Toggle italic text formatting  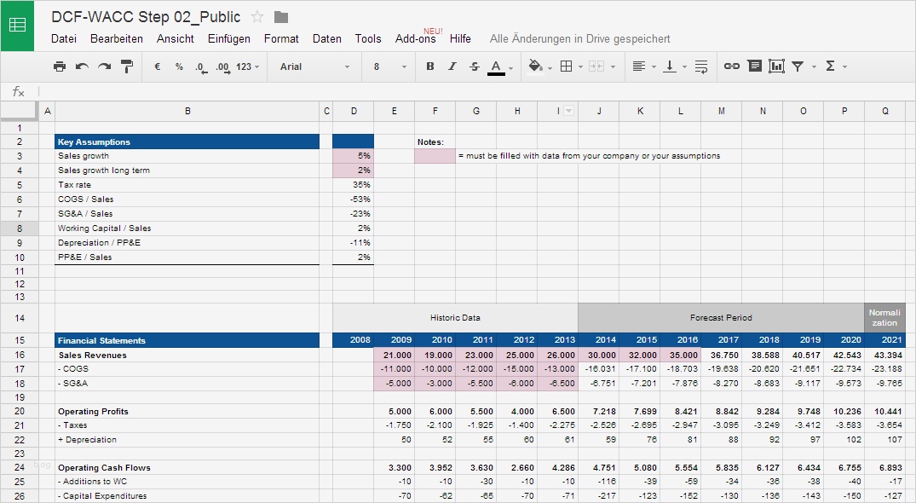coord(452,66)
